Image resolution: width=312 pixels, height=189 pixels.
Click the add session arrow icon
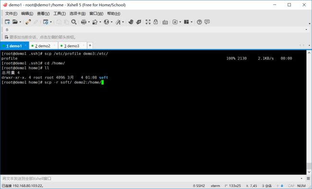[x=6, y=37]
